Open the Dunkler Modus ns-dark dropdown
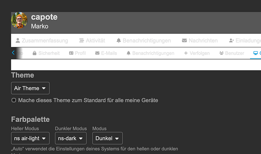 point(71,138)
